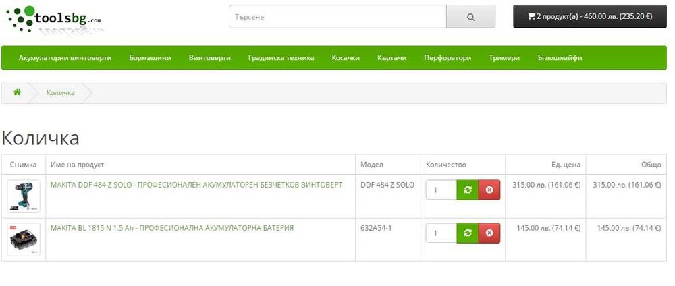Click the Общо total 315.00 лв. (161.06 €)

[x=627, y=185]
